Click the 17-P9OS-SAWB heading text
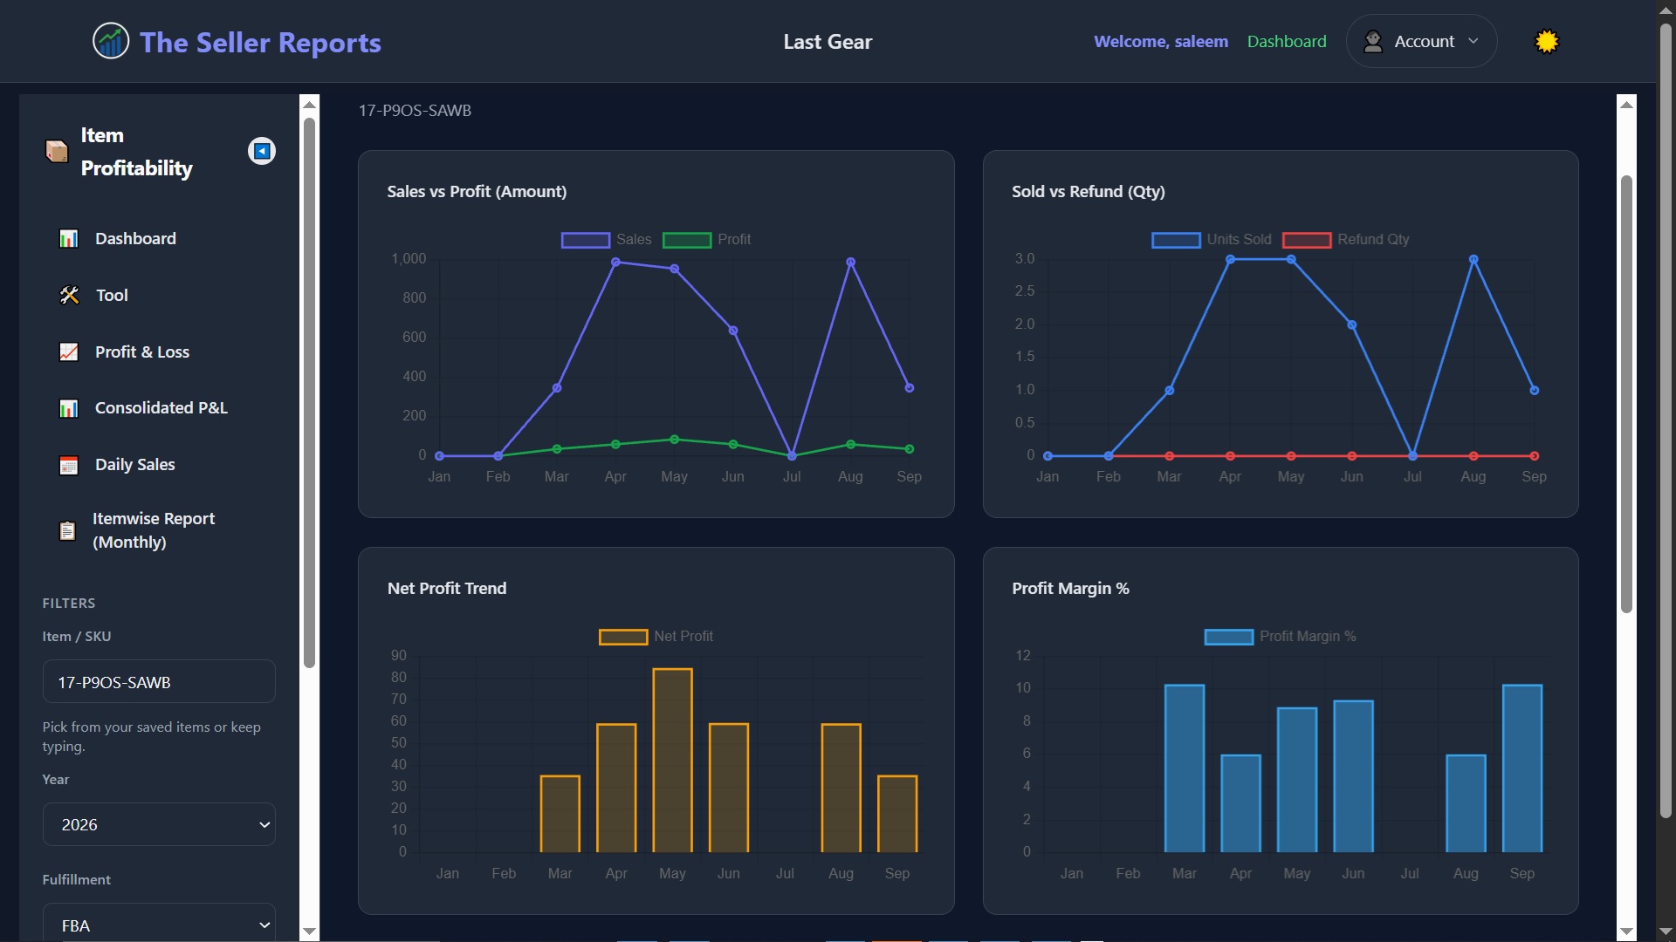This screenshot has height=942, width=1676. 415,111
